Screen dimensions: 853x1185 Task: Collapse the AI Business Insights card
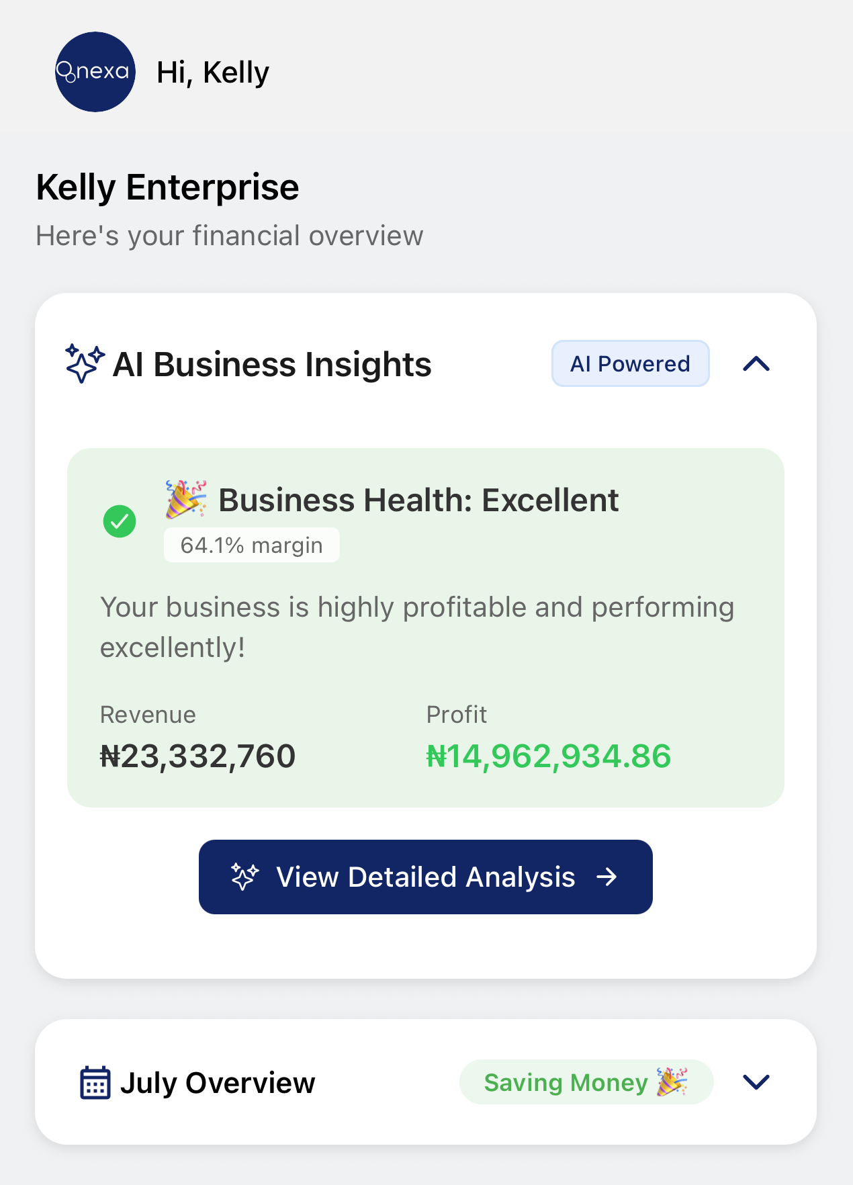click(756, 363)
